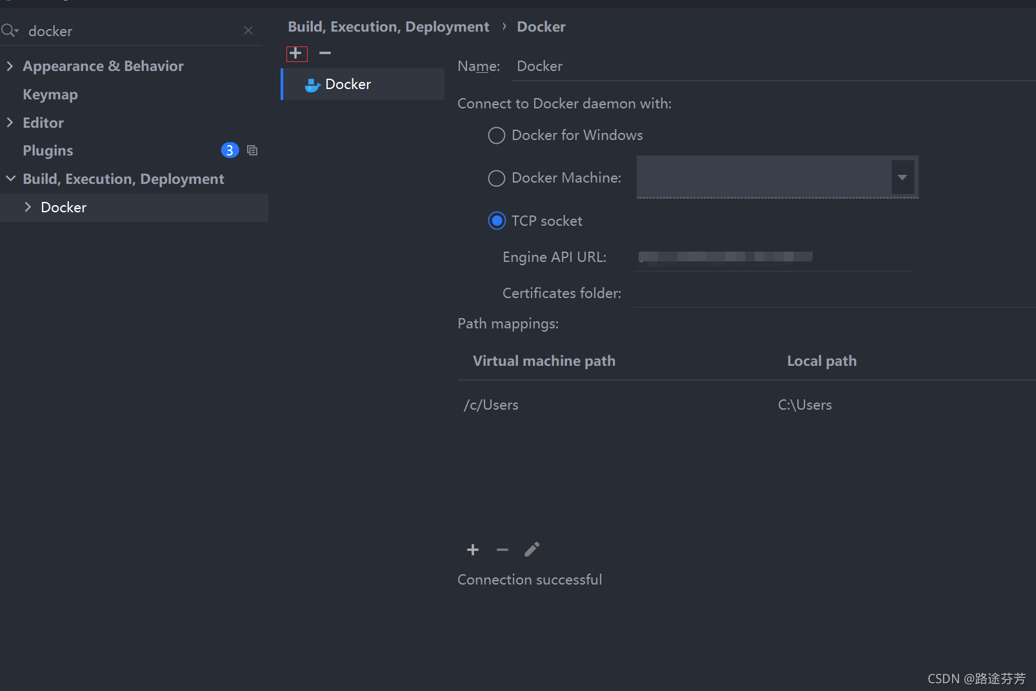Open Keymap settings
Viewport: 1036px width, 691px height.
click(50, 94)
